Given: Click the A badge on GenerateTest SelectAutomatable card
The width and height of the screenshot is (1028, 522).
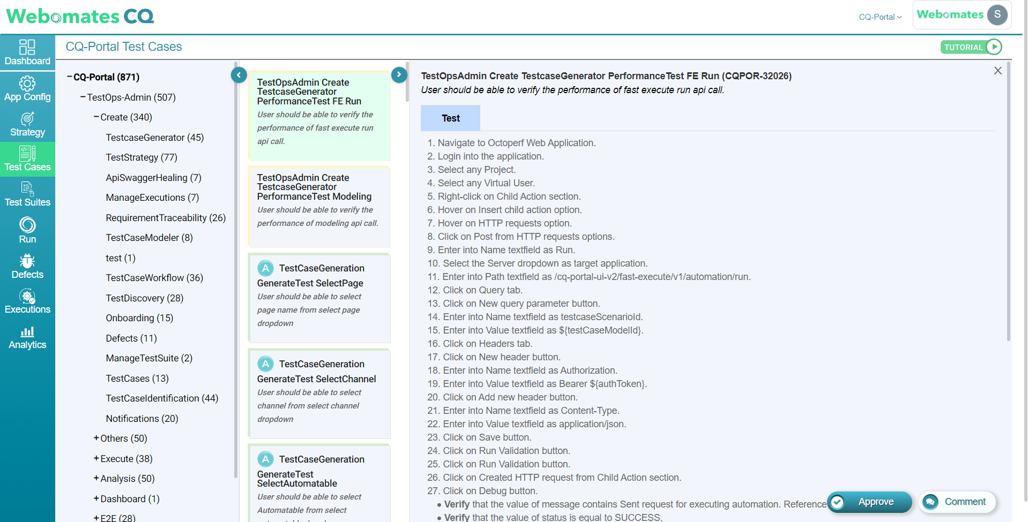Looking at the screenshot, I should point(265,459).
